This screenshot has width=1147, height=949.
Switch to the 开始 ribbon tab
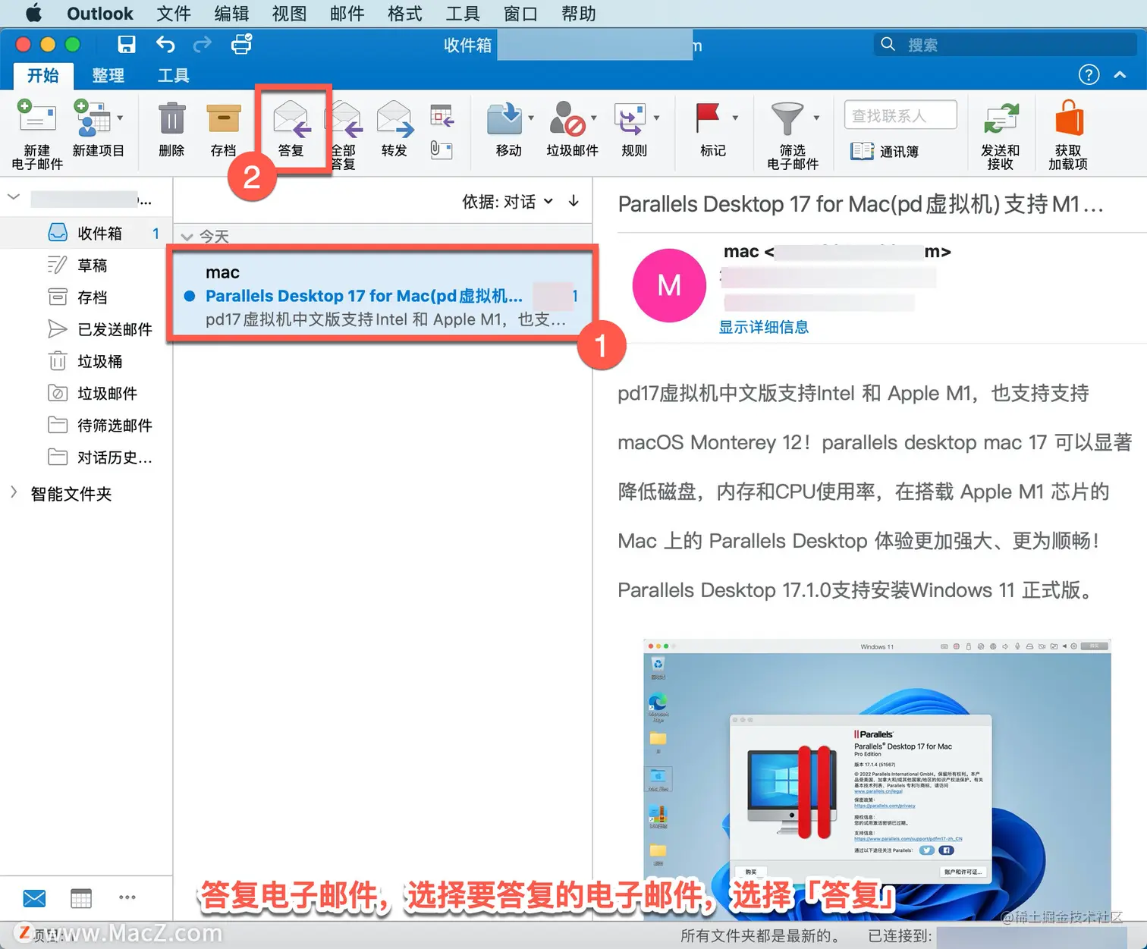point(43,75)
